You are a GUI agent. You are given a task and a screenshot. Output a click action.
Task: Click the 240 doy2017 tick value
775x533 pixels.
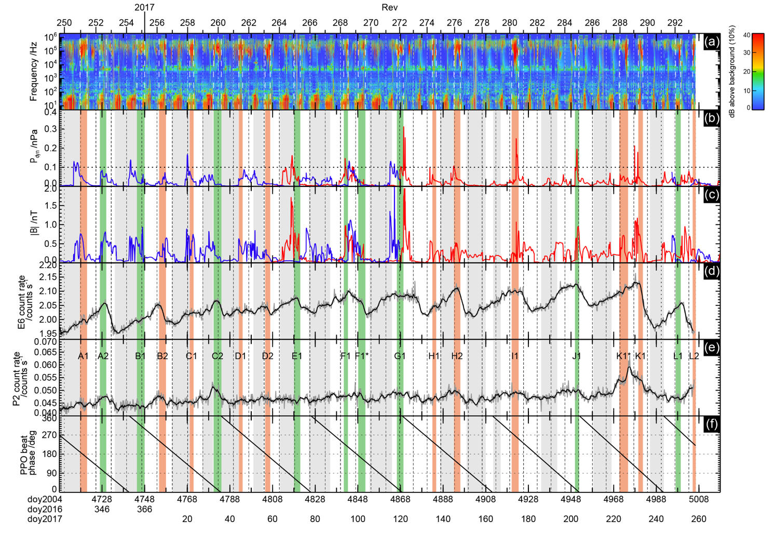(656, 519)
